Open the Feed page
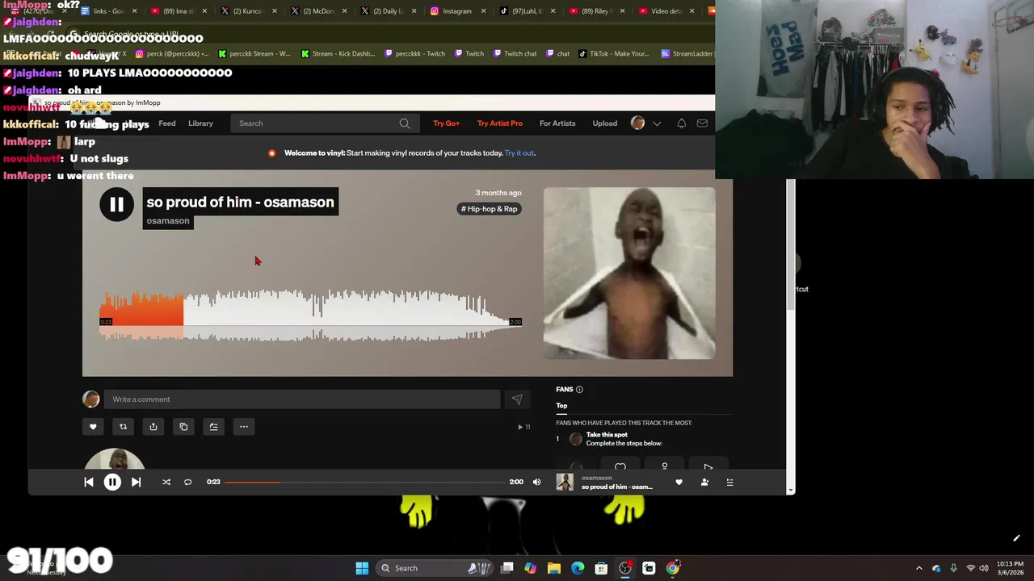The width and height of the screenshot is (1034, 581). coord(167,123)
